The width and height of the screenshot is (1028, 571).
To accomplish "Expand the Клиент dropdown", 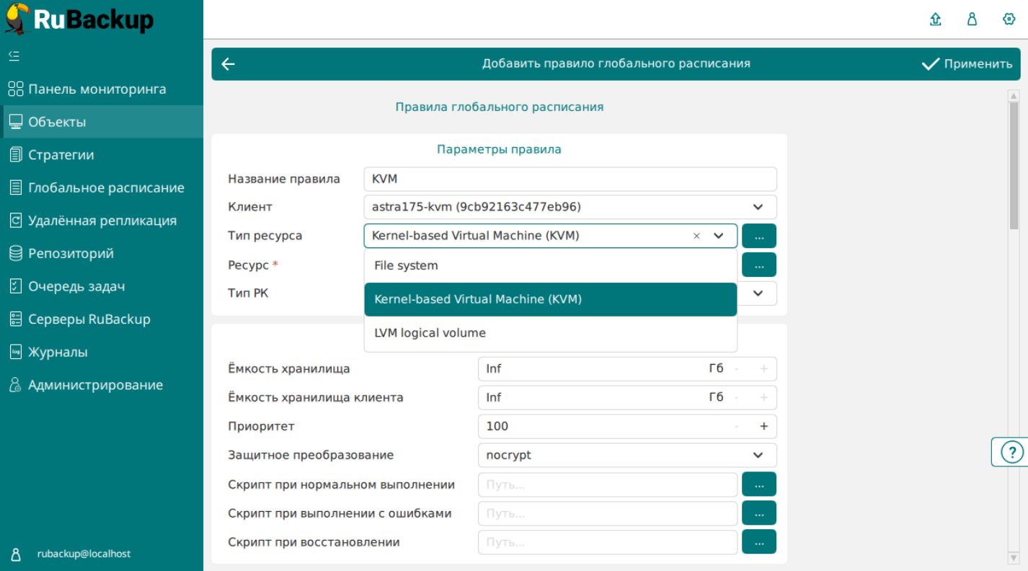I will pos(758,207).
